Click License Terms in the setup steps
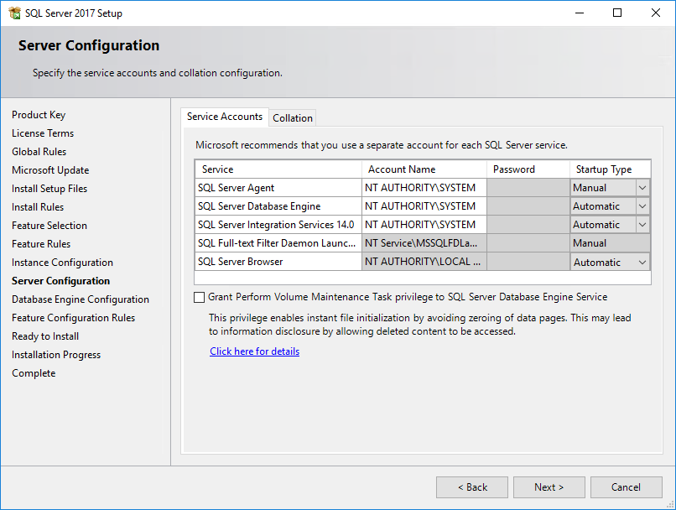 point(43,133)
